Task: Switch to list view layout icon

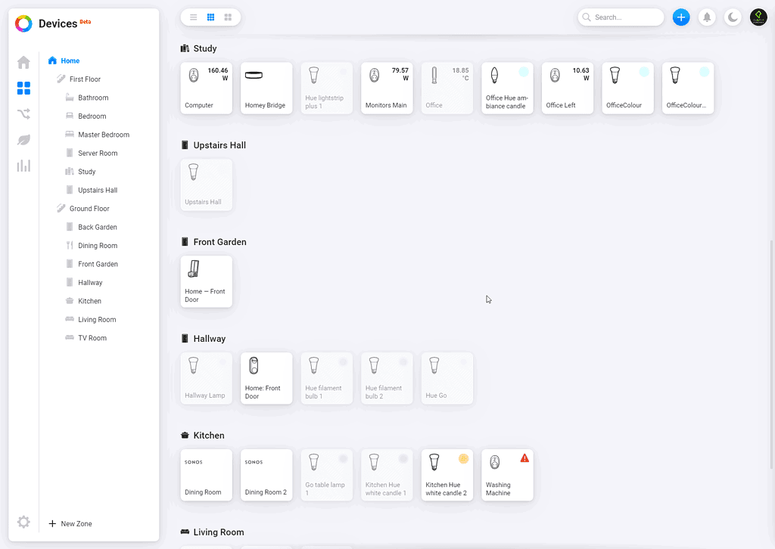Action: pyautogui.click(x=194, y=17)
